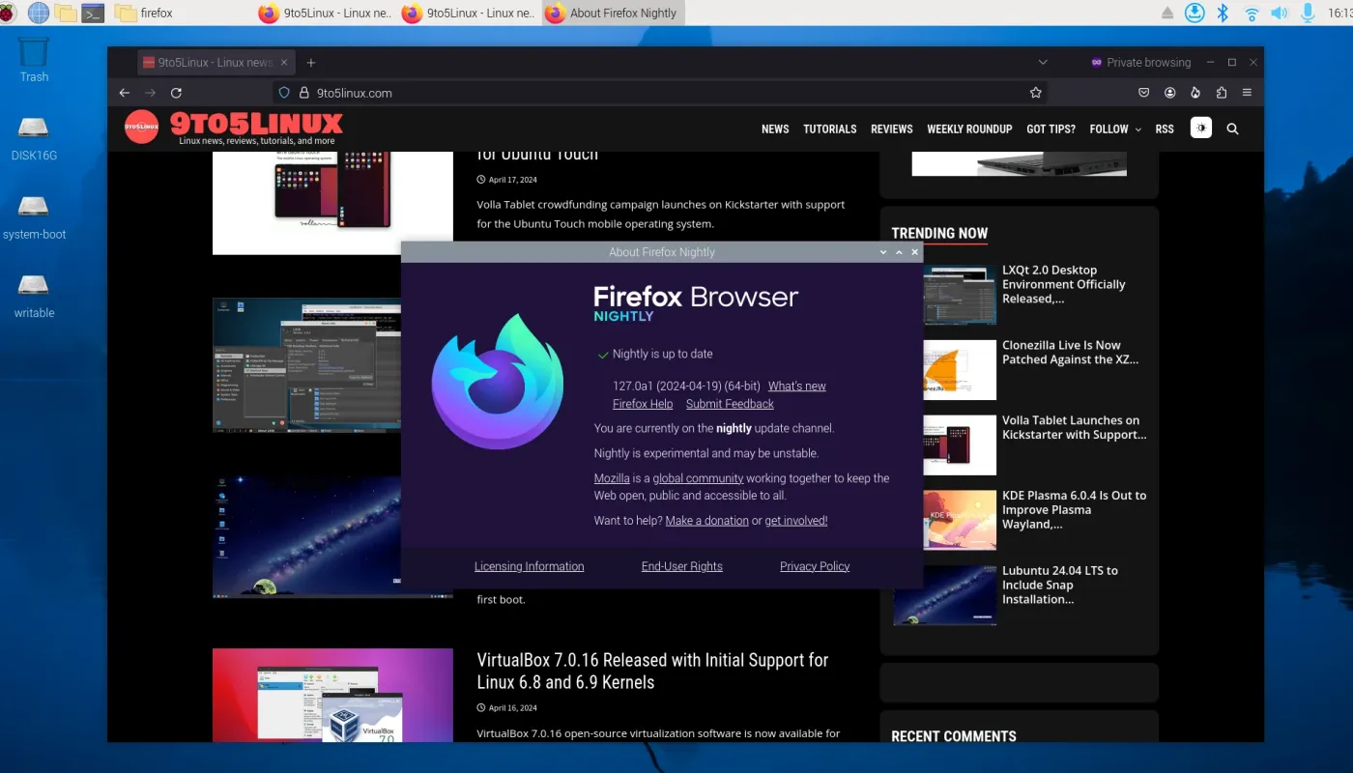The width and height of the screenshot is (1353, 773).
Task: Open the list-all-tabs chevron
Action: coord(1042,62)
